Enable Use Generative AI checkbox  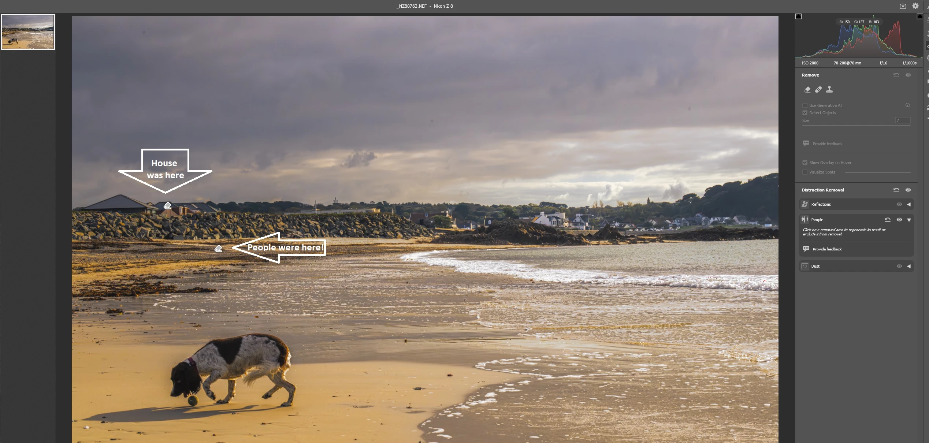805,105
